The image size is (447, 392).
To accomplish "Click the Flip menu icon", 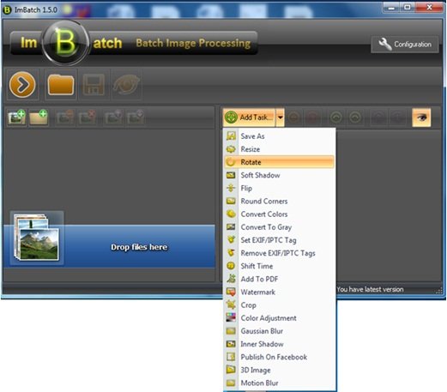I will [x=231, y=188].
